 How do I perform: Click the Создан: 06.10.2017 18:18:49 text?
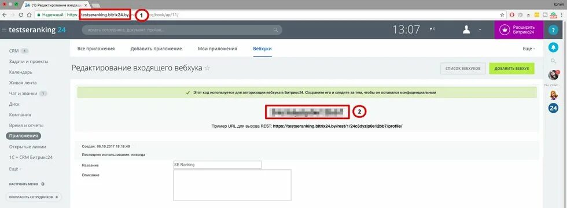(106, 147)
